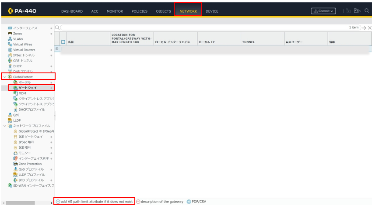This screenshot has height=206, width=372.
Task: Click the sidebar scroll-right arrow
Action: point(52,203)
